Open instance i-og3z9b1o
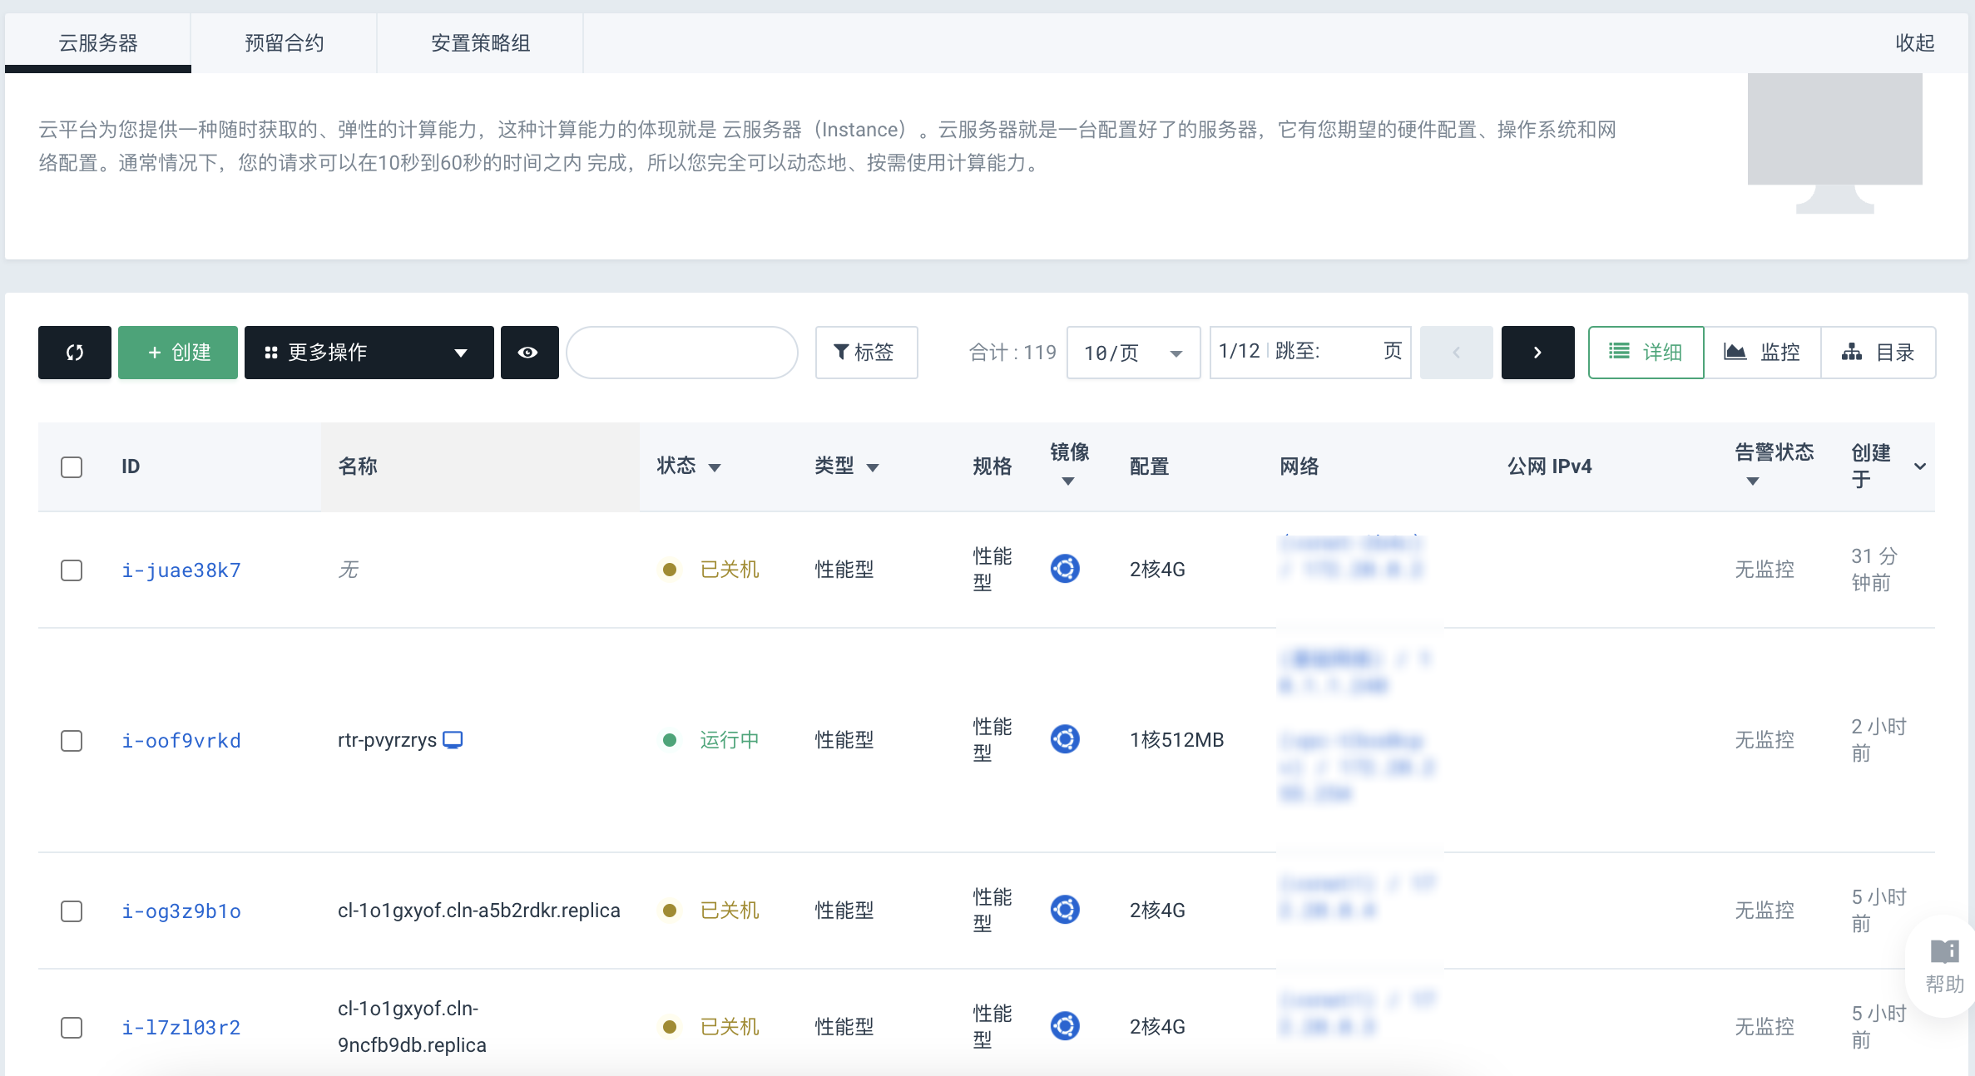Viewport: 1975px width, 1076px height. pos(181,911)
